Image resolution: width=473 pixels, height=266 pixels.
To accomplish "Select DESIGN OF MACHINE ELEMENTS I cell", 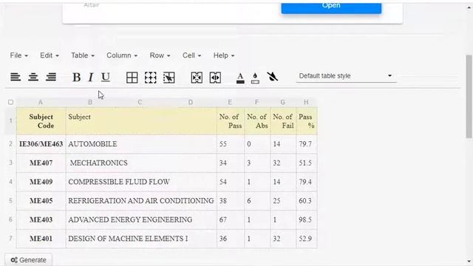I will coord(141,239).
